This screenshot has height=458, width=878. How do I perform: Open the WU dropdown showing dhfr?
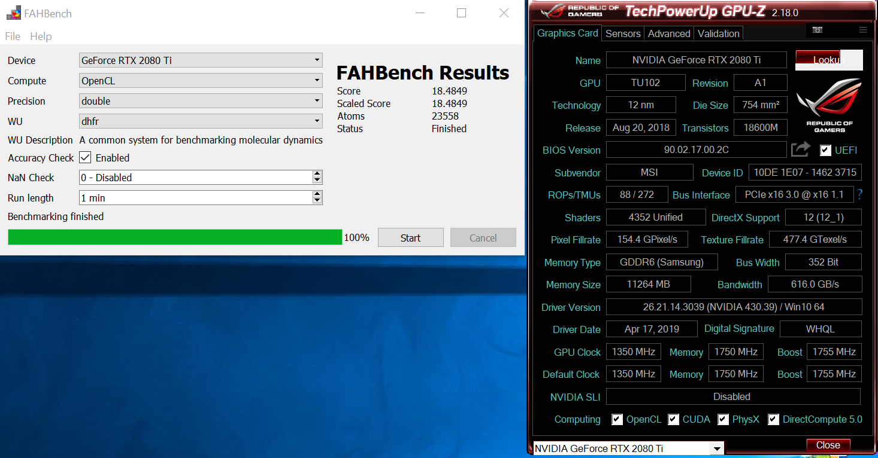[201, 121]
